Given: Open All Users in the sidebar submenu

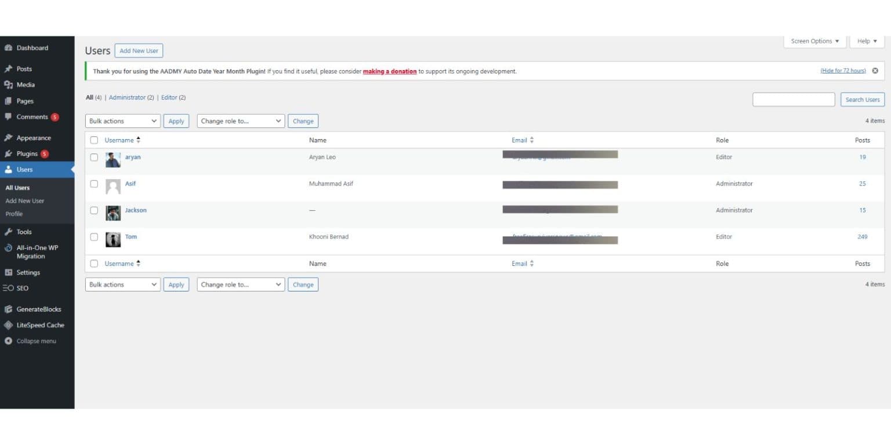Looking at the screenshot, I should coord(17,187).
